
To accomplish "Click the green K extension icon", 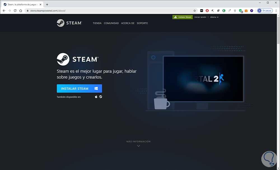I will click(224, 11).
